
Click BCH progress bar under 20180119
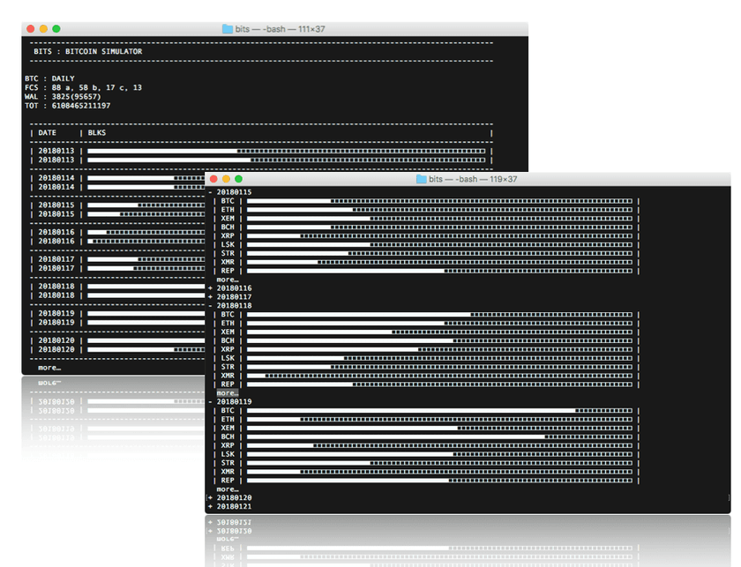[x=439, y=437]
